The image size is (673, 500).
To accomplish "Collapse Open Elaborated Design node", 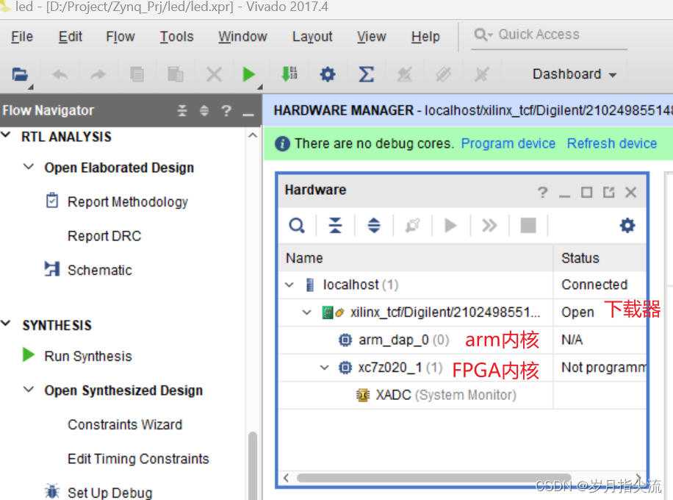I will coord(29,166).
